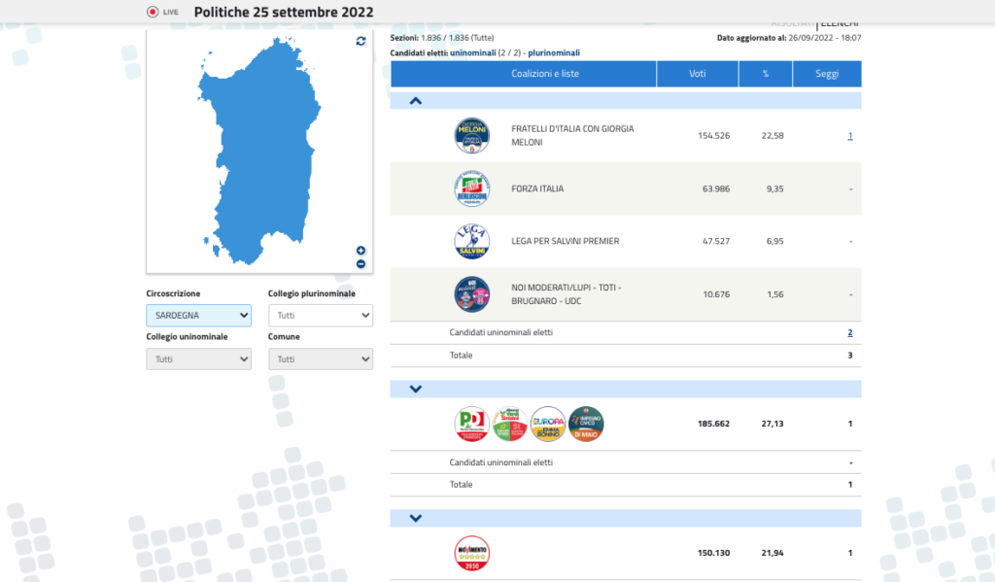Click the % column header
This screenshot has height=582, width=995.
pos(766,74)
